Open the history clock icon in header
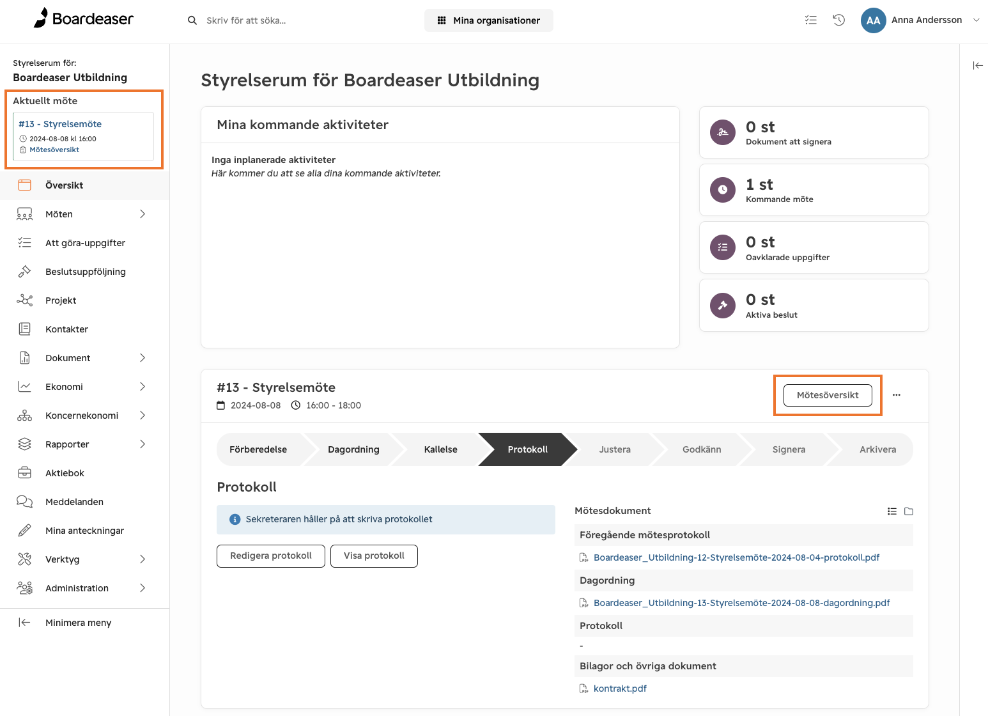 (x=839, y=20)
